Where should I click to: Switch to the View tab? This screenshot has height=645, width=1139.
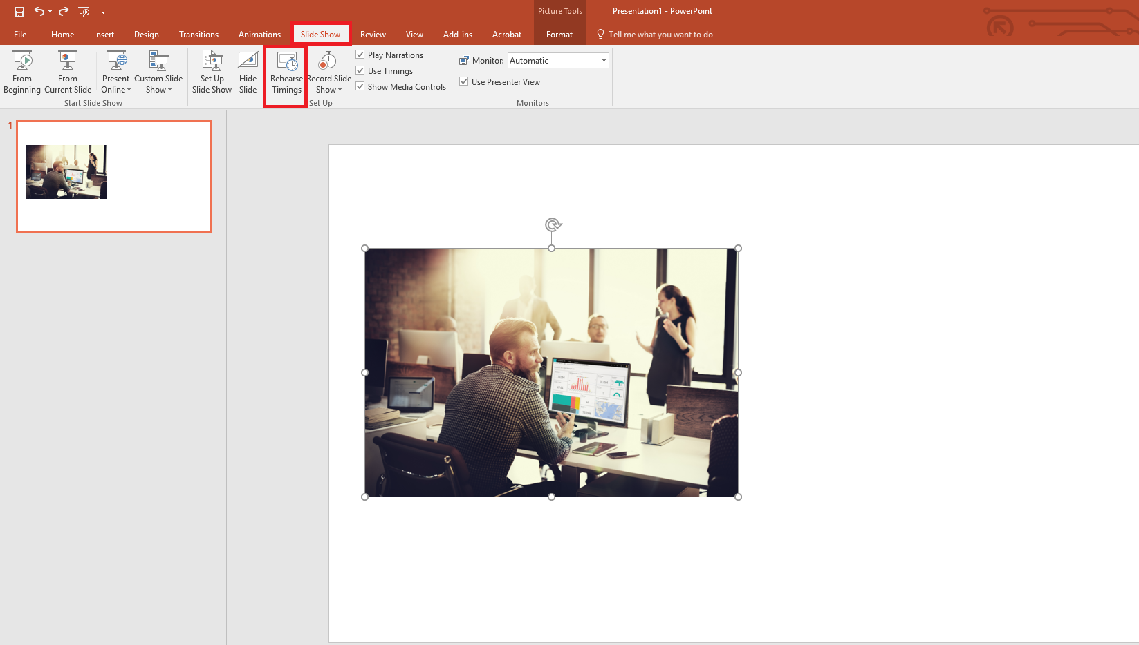(414, 35)
